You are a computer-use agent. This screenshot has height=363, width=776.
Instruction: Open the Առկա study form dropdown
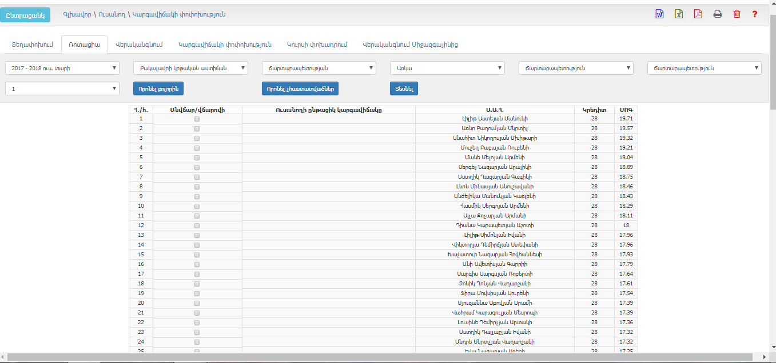[447, 68]
